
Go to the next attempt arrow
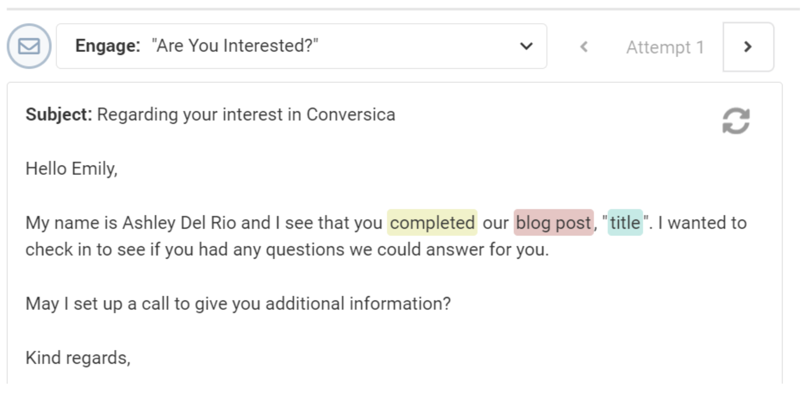click(x=748, y=47)
